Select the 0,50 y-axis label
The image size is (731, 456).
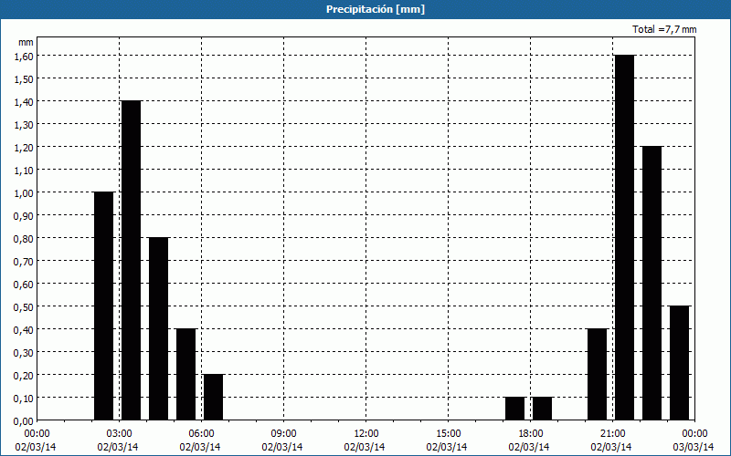click(24, 307)
